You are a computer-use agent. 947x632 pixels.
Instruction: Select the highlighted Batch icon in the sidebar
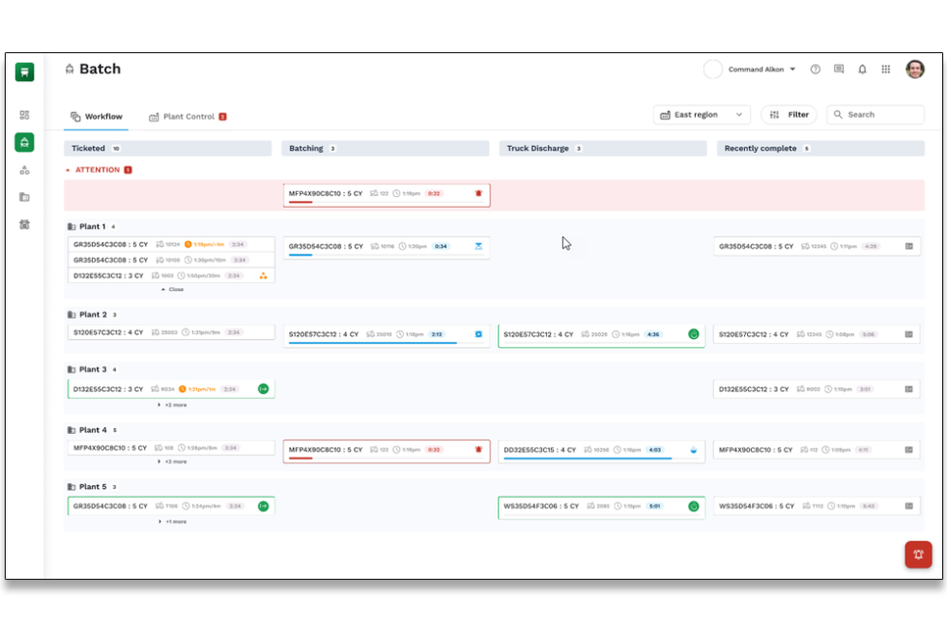24,142
